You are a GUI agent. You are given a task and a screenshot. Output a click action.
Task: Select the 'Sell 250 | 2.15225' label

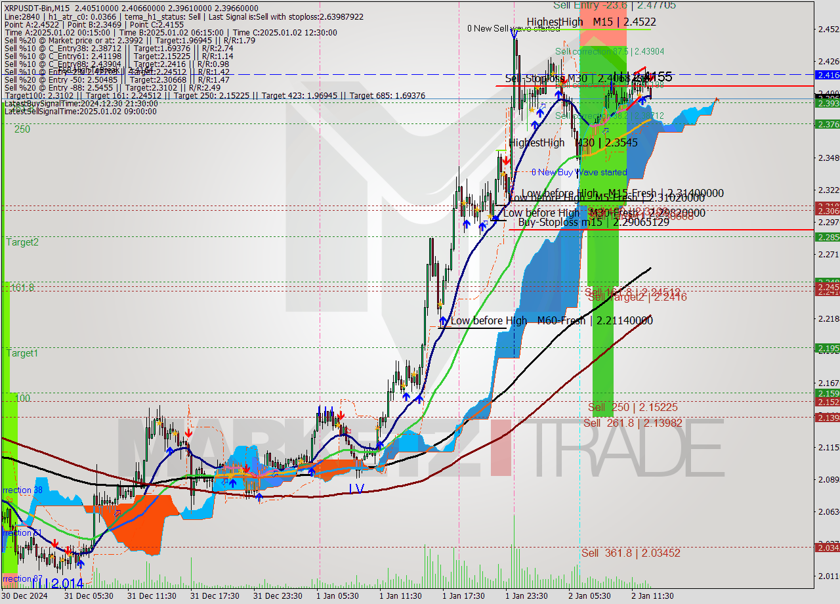(x=633, y=407)
